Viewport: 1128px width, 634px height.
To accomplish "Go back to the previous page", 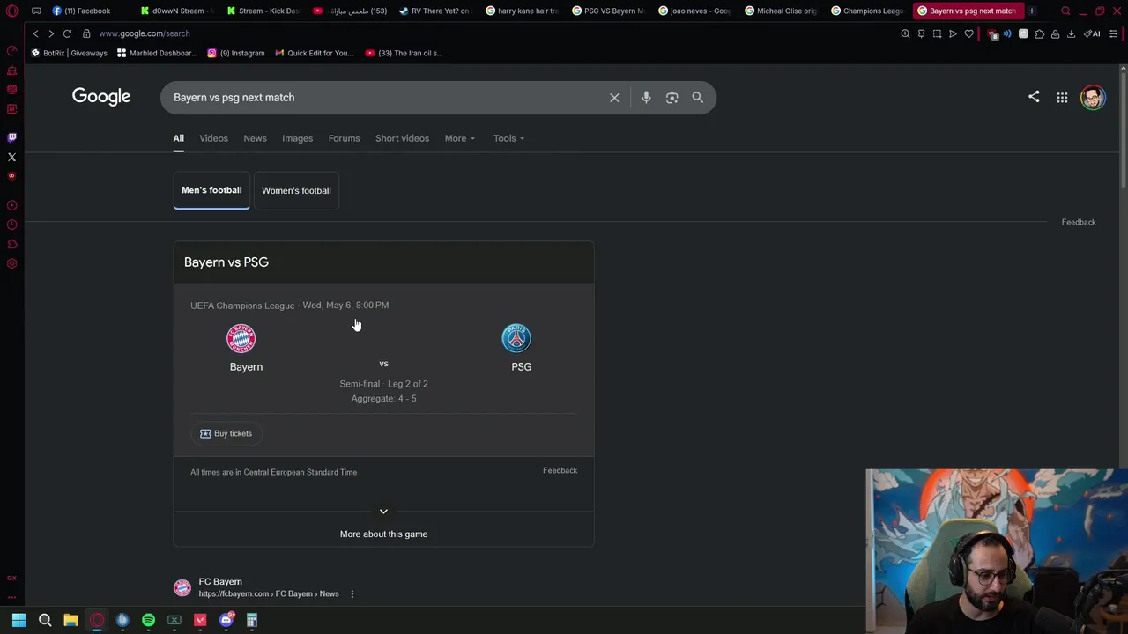I will (35, 33).
